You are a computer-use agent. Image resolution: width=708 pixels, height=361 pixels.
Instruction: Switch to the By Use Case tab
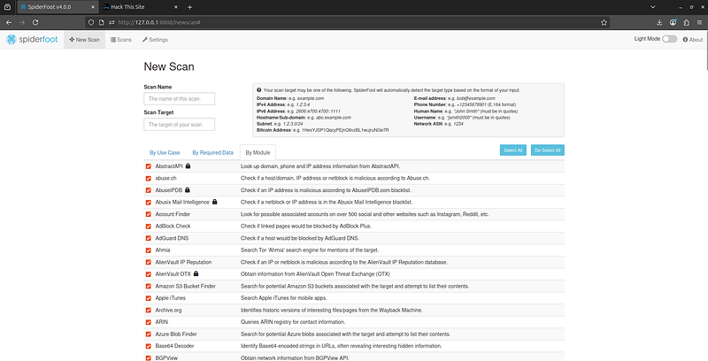[x=165, y=152]
